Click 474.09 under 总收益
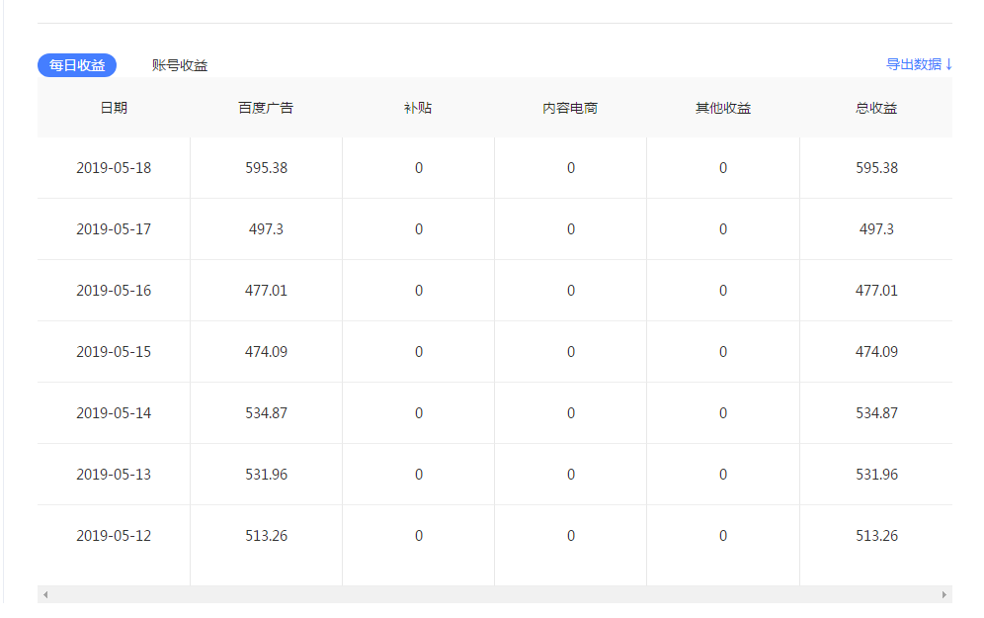Viewport: 984px width, 618px height. pos(876,352)
